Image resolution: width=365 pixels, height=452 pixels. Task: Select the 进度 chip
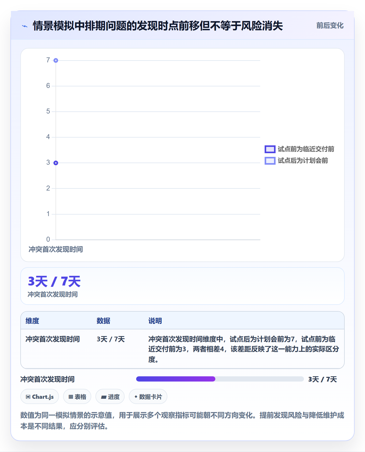coord(110,397)
